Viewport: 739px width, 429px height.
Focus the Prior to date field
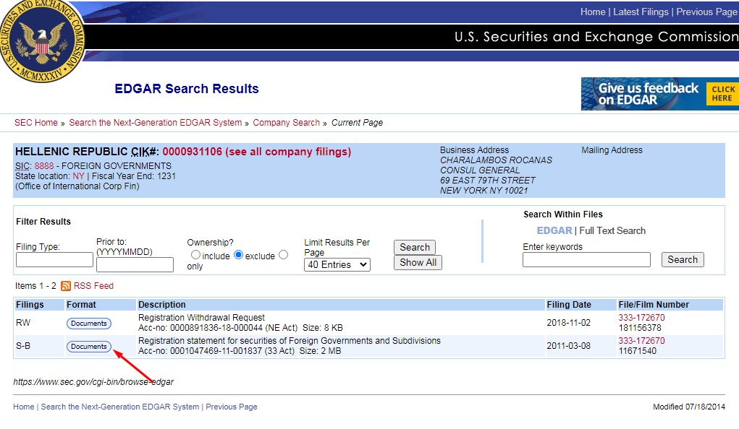click(135, 265)
